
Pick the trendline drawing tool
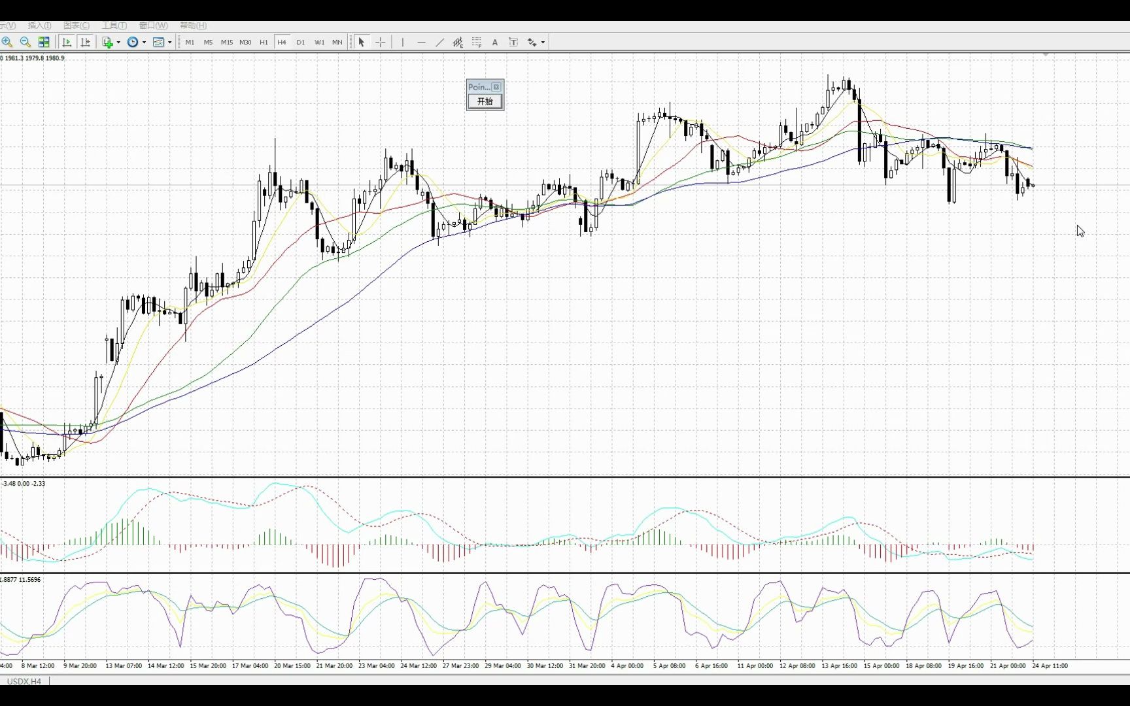tap(439, 42)
